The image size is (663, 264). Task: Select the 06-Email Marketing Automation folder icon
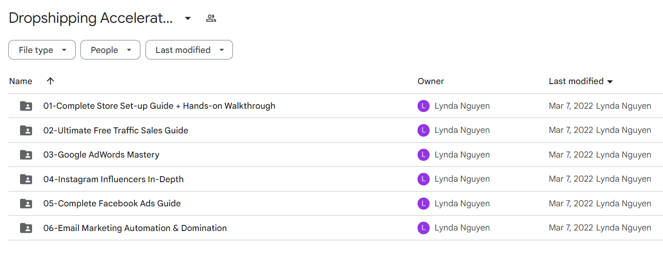(26, 228)
